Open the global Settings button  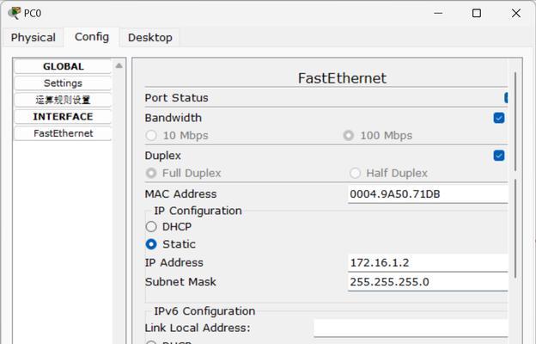pos(63,83)
